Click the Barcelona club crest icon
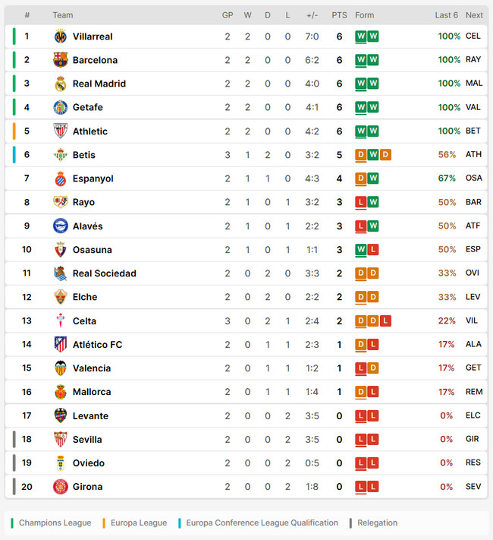 (x=61, y=60)
